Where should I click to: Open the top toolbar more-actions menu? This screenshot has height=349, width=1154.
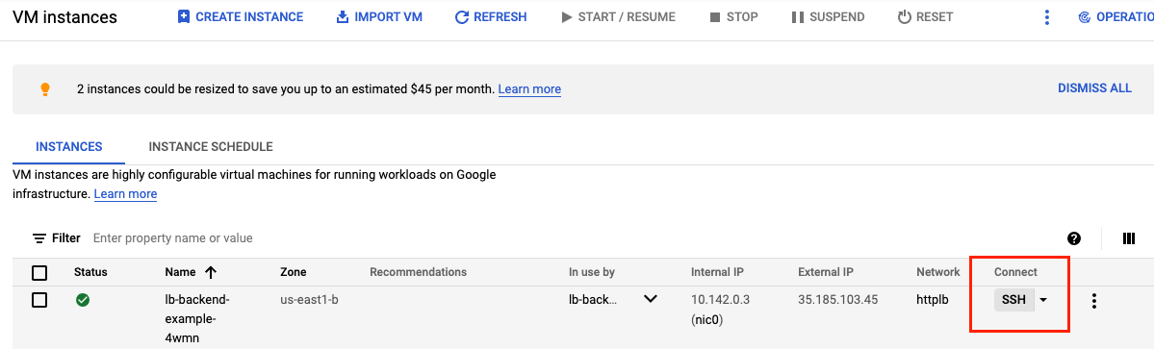[x=1046, y=17]
